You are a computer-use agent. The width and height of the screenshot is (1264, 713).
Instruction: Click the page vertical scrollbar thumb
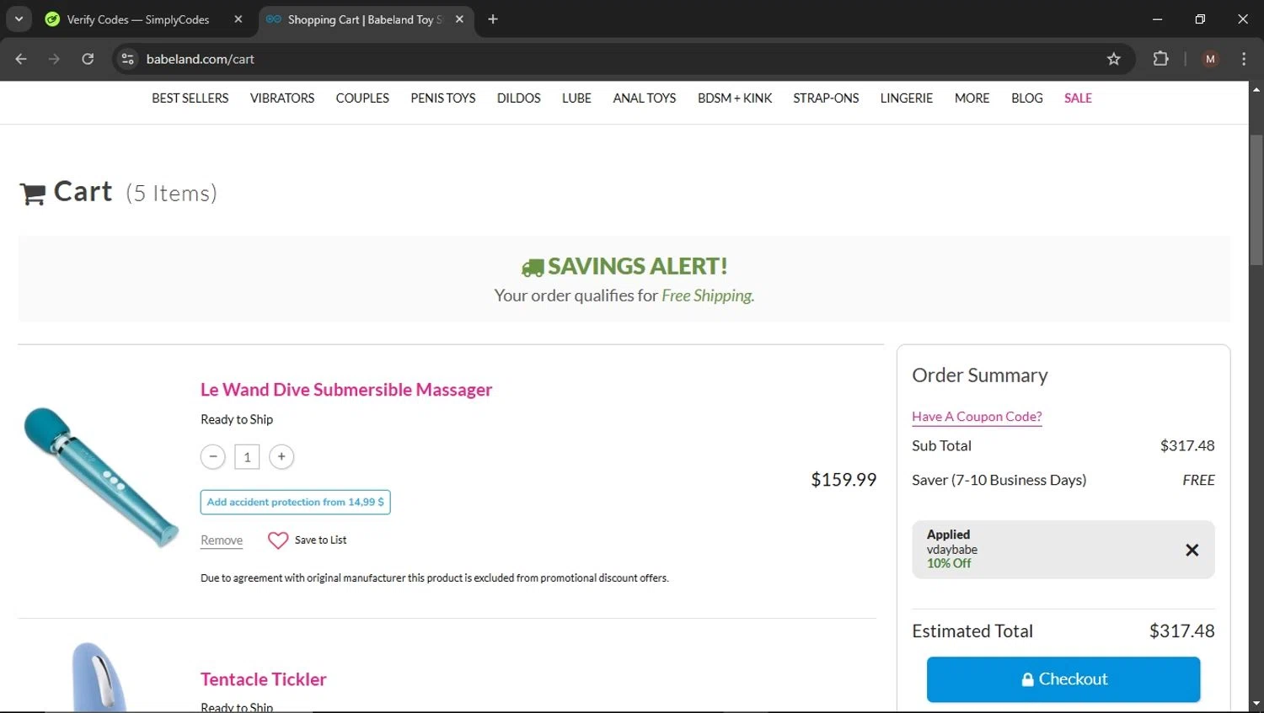1256,200
